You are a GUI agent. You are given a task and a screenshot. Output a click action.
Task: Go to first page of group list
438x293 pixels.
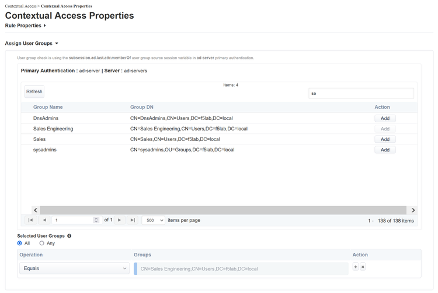click(x=30, y=220)
